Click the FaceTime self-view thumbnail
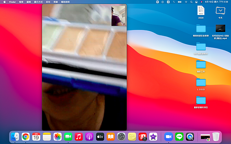Image resolution: width=231 pixels, height=144 pixels. click(118, 16)
